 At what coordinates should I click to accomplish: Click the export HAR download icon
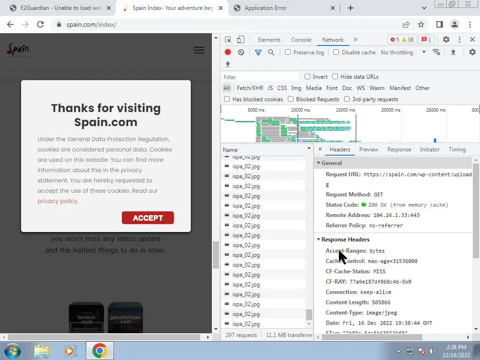(x=227, y=64)
